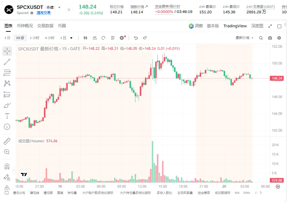This screenshot has width=287, height=202.
Task: Click the zoom in tool
Action: [x=7, y=152]
